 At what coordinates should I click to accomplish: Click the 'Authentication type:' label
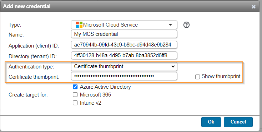(x=31, y=67)
